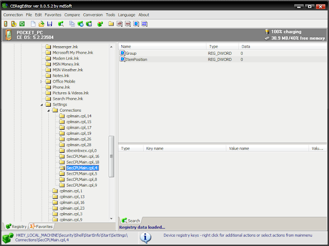Select the SecCPLMain.cpl,16 key
The image size is (329, 246).
[x=83, y=156]
